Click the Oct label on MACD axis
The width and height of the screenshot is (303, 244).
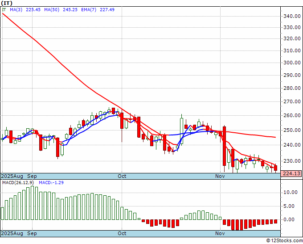(x=122, y=233)
